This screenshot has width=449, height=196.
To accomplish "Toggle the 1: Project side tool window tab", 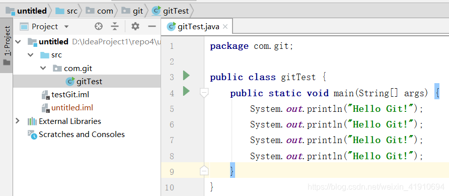I will pyautogui.click(x=7, y=45).
